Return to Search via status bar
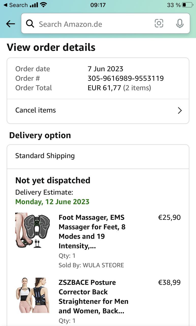This screenshot has width=196, height=326. 15,5
